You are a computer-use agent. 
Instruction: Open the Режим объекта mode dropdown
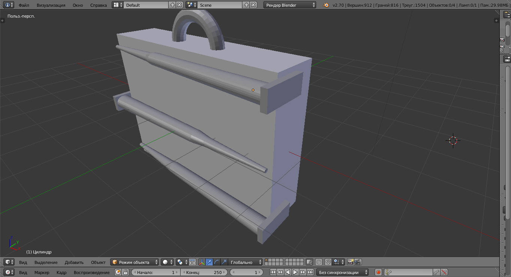[x=134, y=262]
